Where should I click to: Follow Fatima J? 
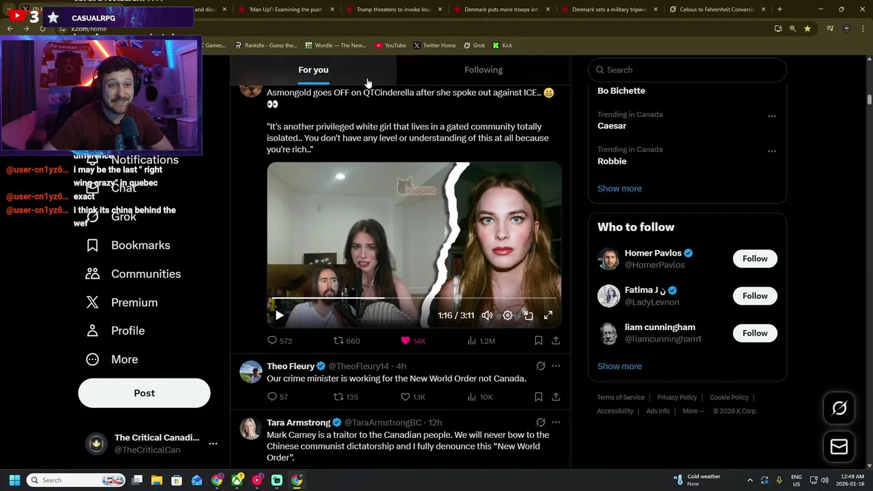[x=755, y=296]
